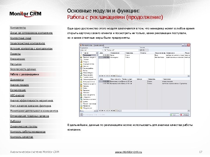Open Безопасность данных link

(23, 69)
